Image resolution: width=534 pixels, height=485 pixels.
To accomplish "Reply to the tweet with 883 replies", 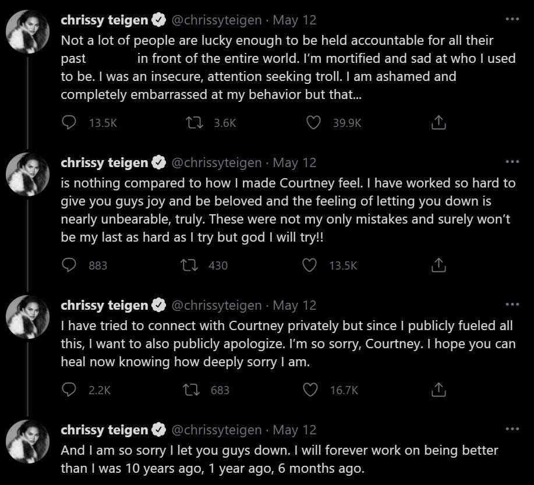I will tap(69, 265).
